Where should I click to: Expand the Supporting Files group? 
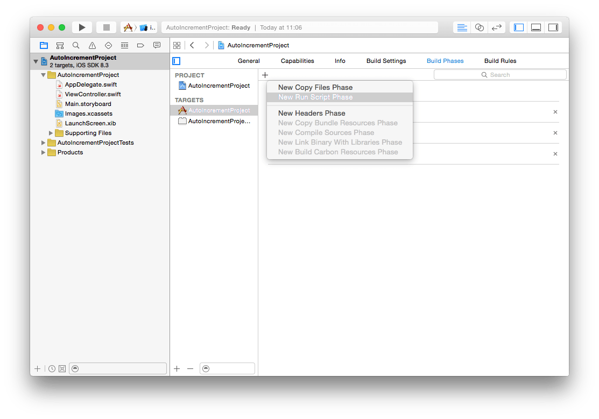(x=51, y=133)
